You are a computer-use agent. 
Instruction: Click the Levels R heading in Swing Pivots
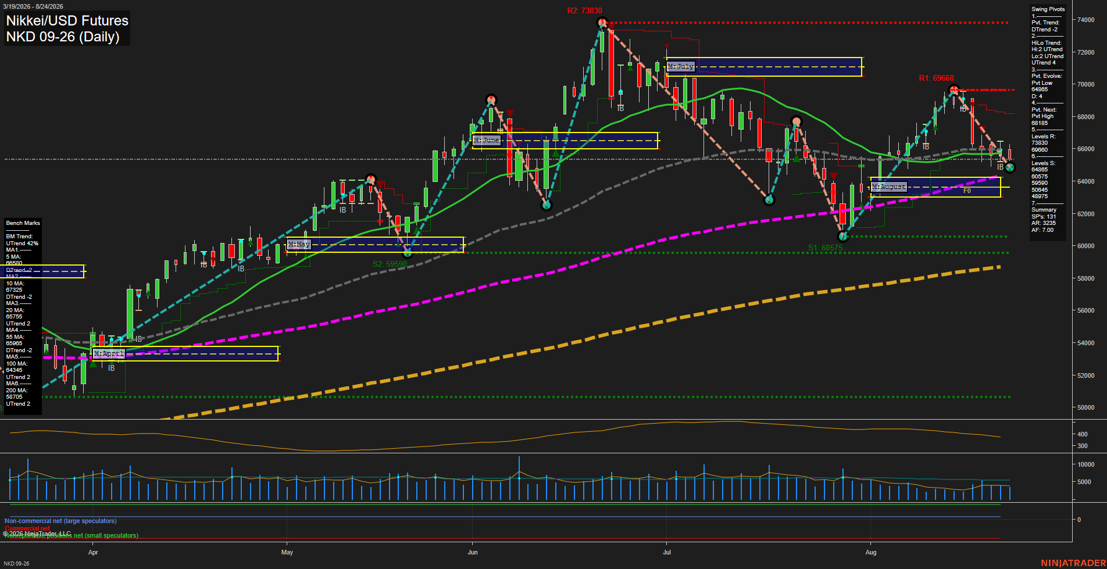pos(1043,137)
